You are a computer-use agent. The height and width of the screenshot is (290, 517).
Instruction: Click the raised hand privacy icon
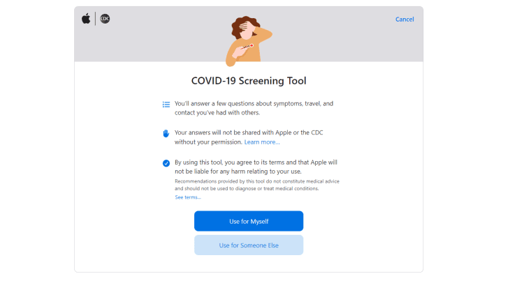pyautogui.click(x=166, y=132)
